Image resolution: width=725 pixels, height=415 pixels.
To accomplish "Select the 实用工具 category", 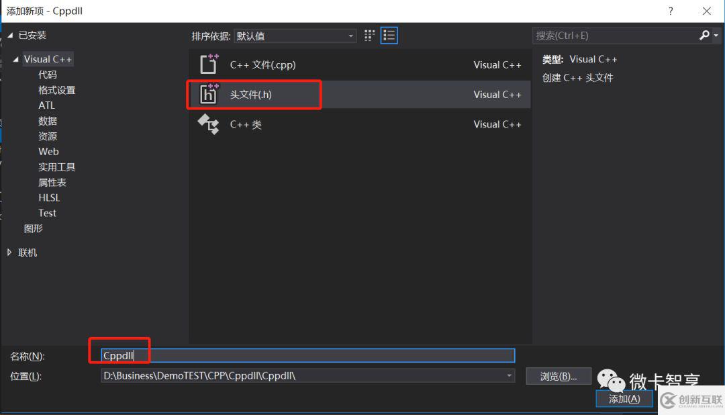I will (x=57, y=167).
